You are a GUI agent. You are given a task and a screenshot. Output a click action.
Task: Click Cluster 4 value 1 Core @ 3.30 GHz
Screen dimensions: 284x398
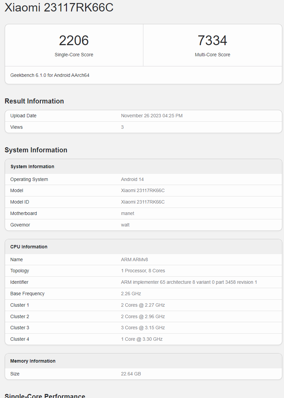pos(142,339)
